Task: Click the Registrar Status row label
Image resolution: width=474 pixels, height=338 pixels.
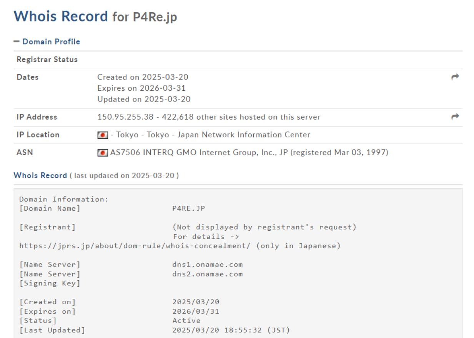Action: tap(47, 60)
